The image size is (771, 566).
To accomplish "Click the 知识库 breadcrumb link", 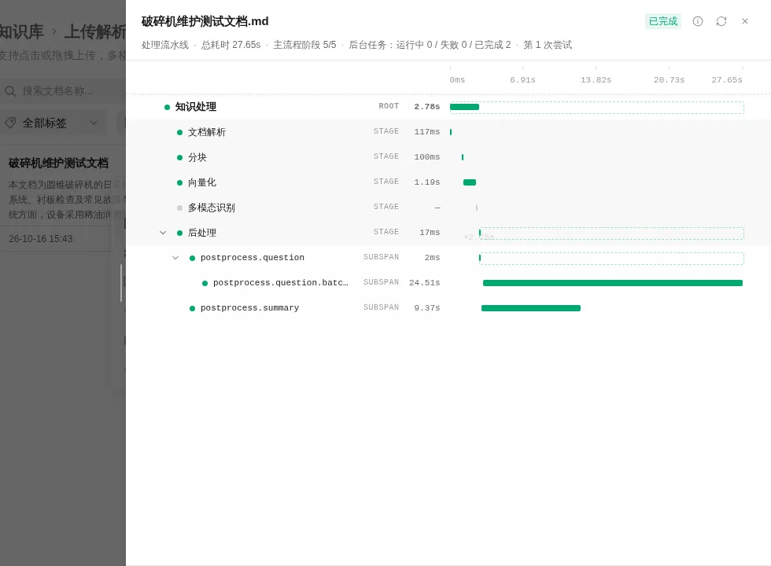I will click(x=22, y=32).
